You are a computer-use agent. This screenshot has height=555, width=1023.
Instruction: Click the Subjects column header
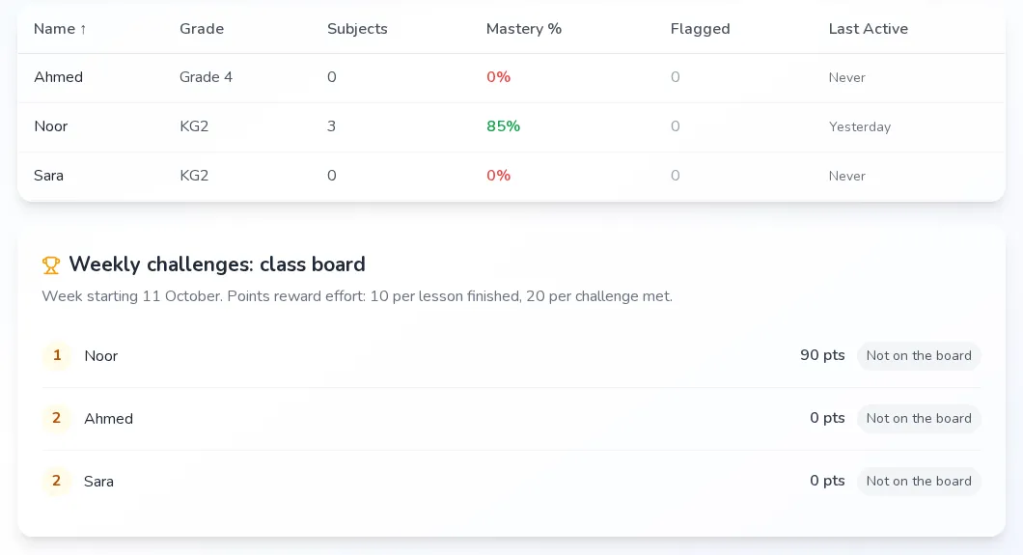click(x=357, y=29)
